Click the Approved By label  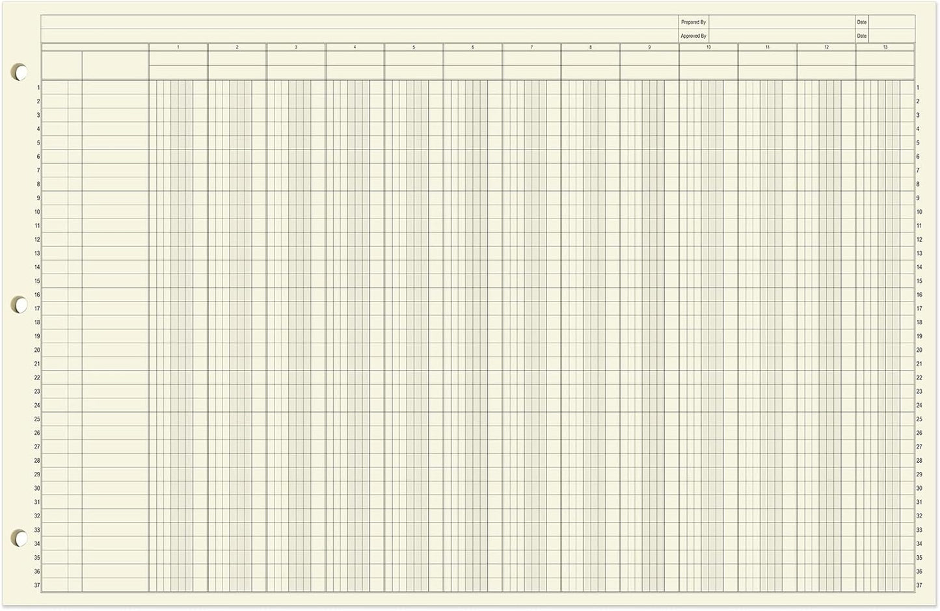[693, 36]
